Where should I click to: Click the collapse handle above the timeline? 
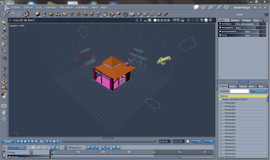click(108, 138)
